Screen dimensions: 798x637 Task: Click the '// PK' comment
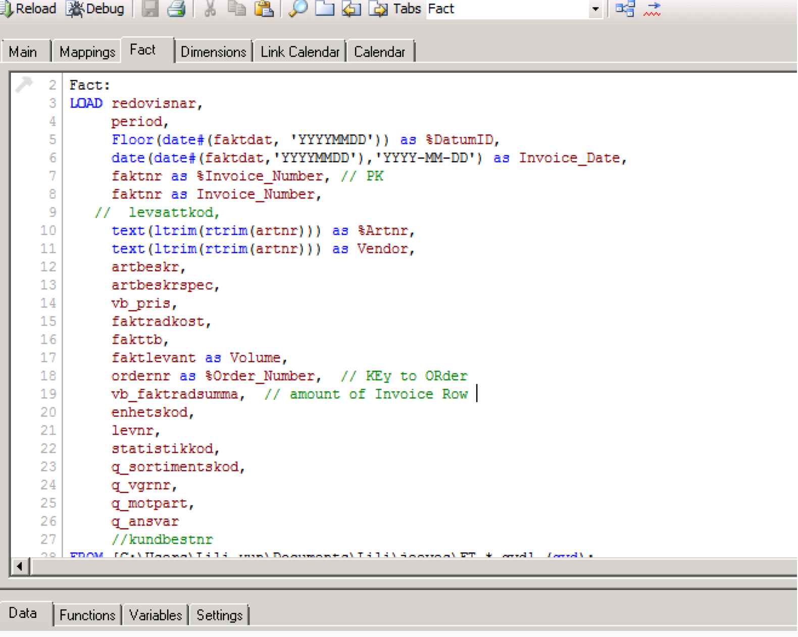362,176
